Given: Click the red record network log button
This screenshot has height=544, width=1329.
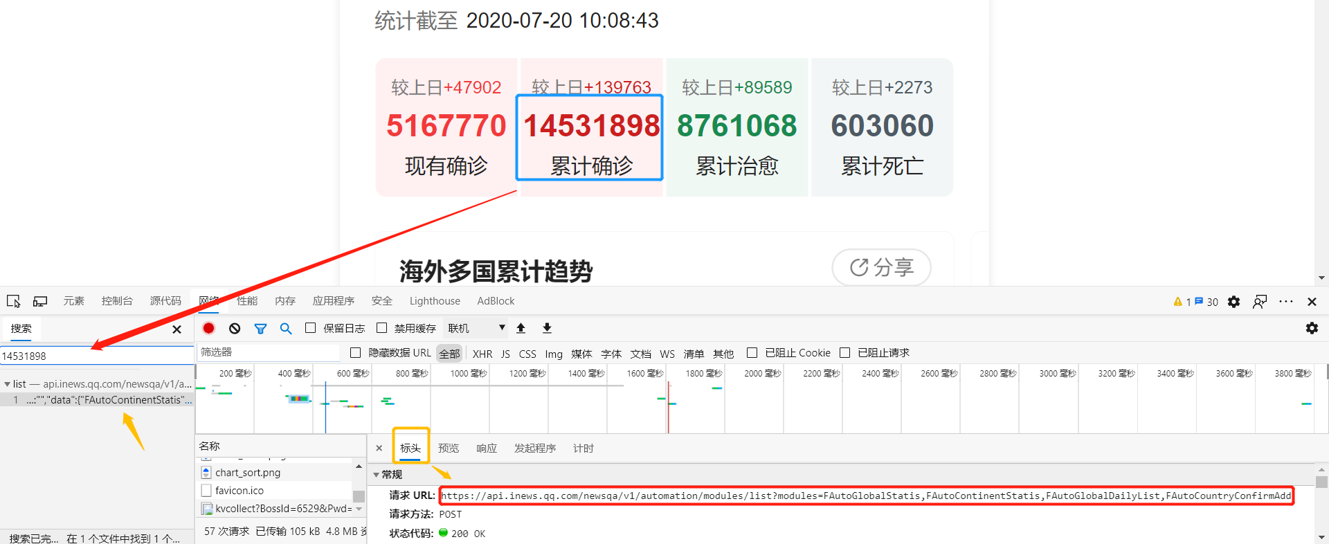Looking at the screenshot, I should (209, 328).
